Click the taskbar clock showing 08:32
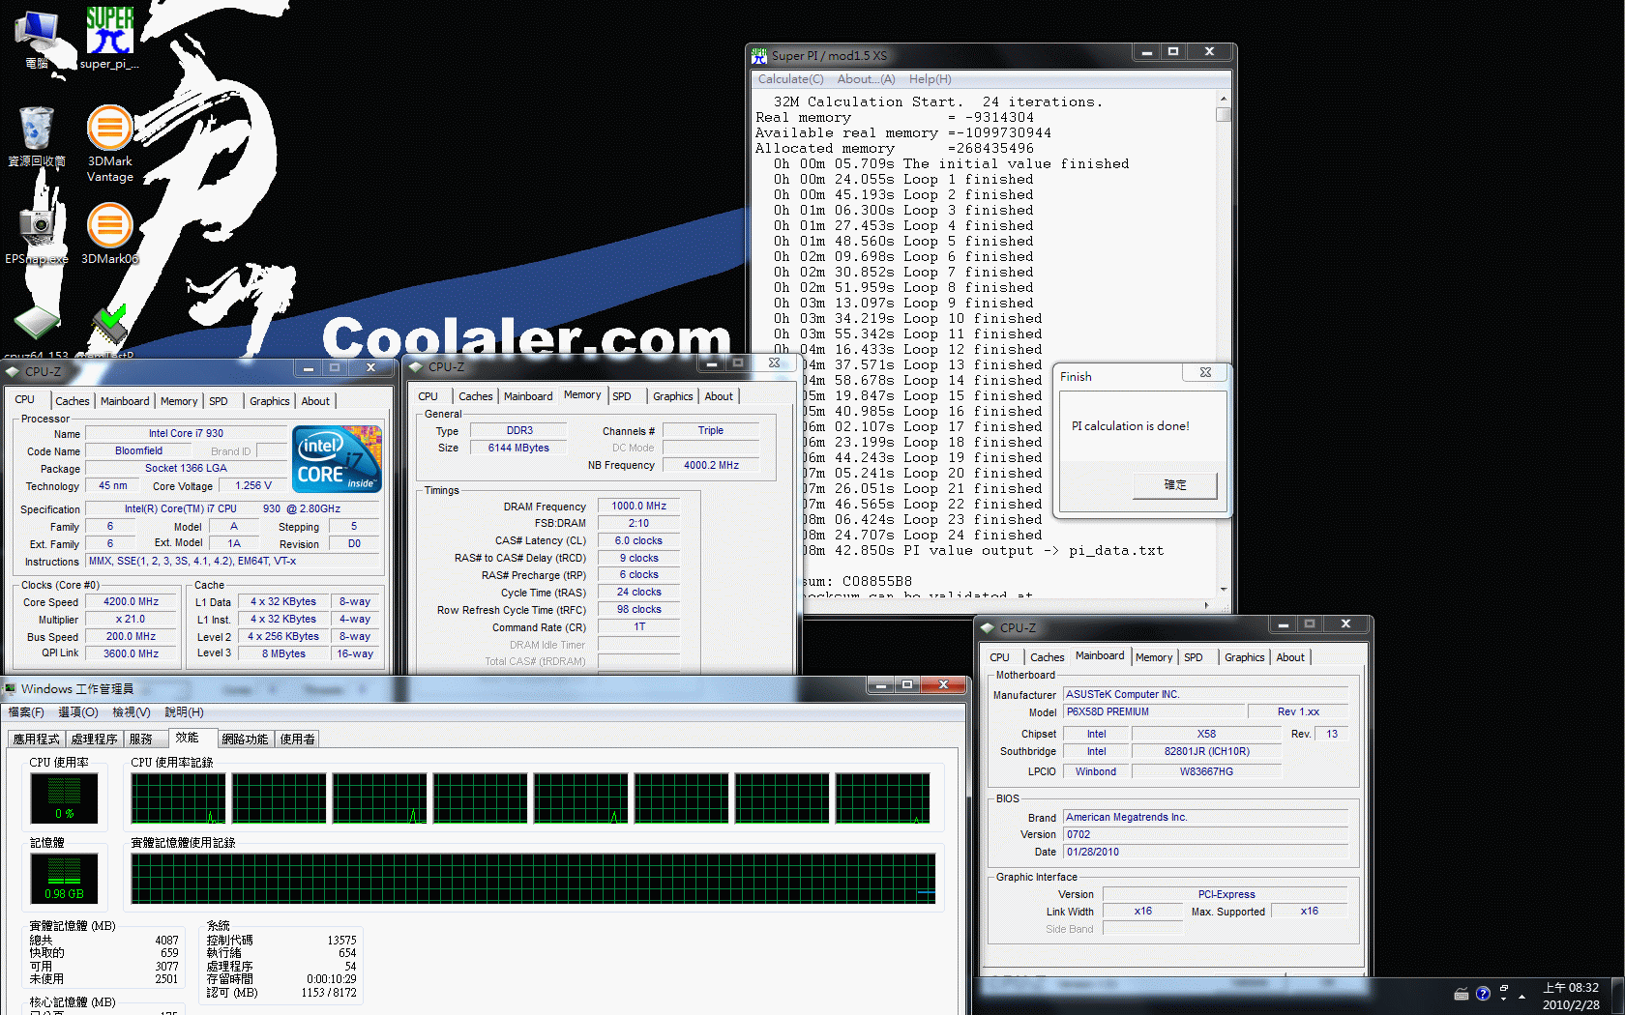 [1571, 996]
